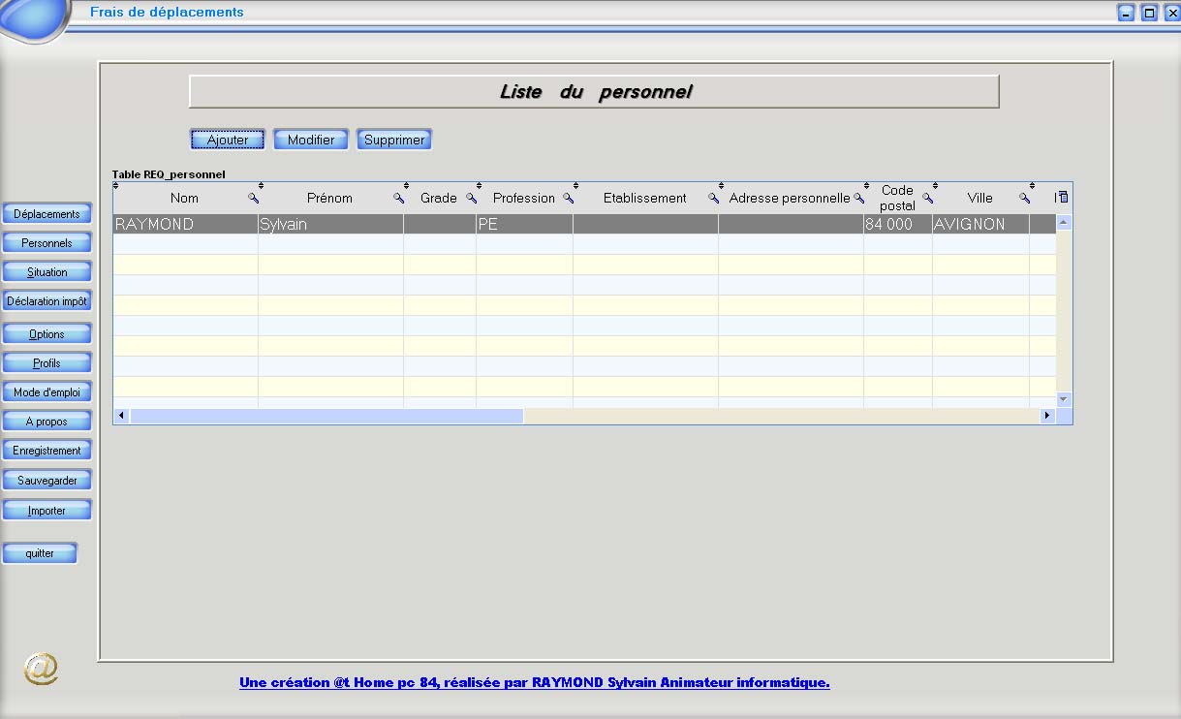Screen dimensions: 1181x719
Task: Click the search magnifier in Prénom column
Action: pos(398,199)
